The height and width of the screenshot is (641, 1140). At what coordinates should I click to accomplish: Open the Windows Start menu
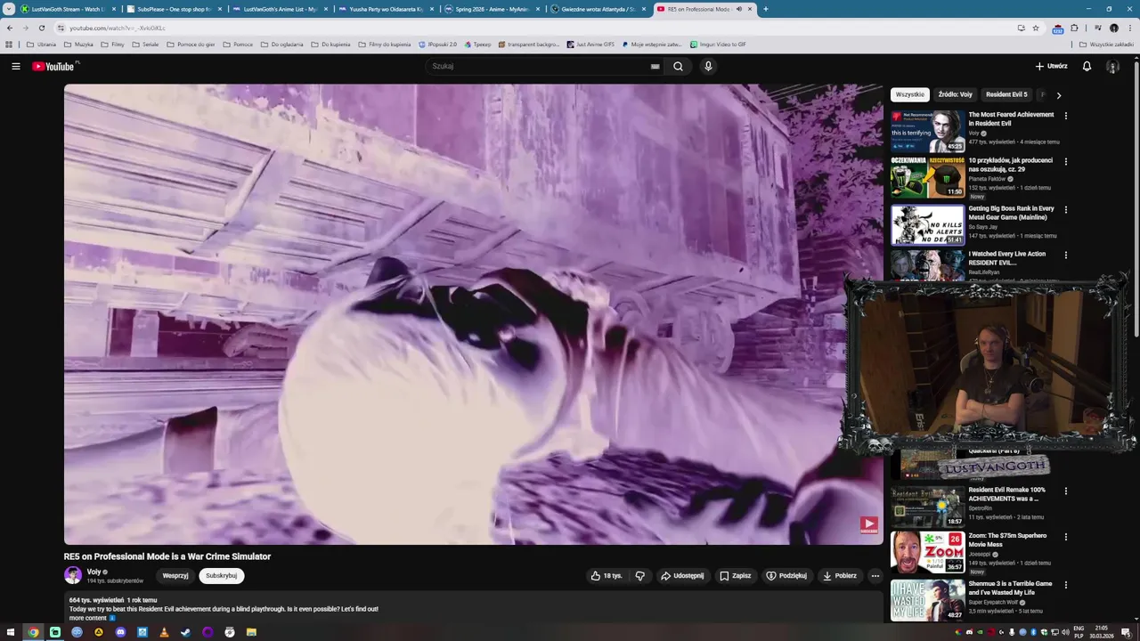coord(11,632)
